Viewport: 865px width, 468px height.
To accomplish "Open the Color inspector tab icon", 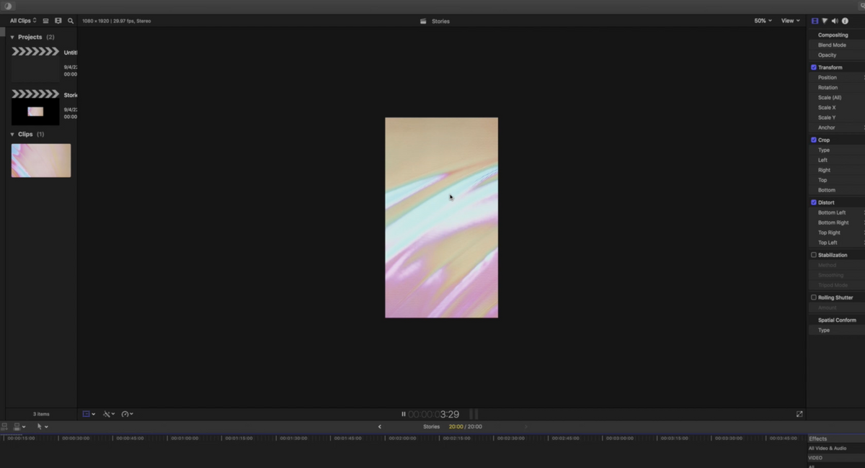I will [x=825, y=21].
